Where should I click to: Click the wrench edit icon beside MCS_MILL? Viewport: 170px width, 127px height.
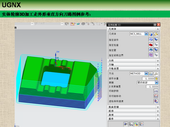(156, 34)
